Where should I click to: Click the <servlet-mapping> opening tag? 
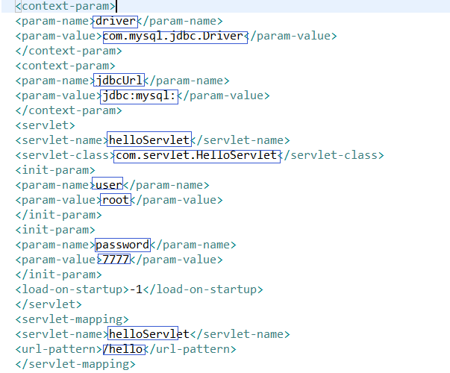72,319
